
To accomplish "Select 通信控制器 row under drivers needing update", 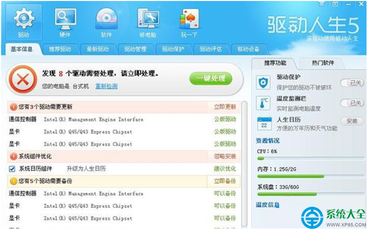I will [x=124, y=119].
